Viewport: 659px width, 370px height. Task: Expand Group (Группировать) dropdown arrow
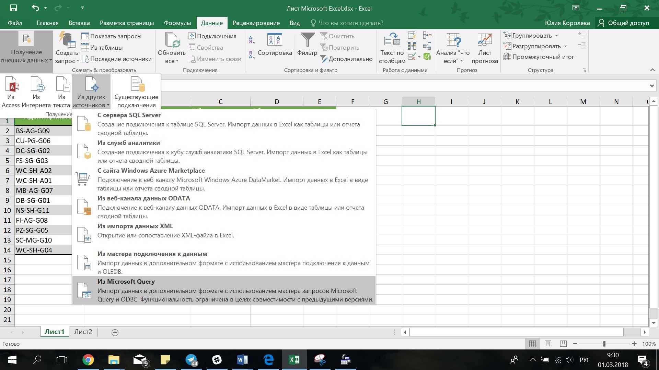pyautogui.click(x=556, y=36)
